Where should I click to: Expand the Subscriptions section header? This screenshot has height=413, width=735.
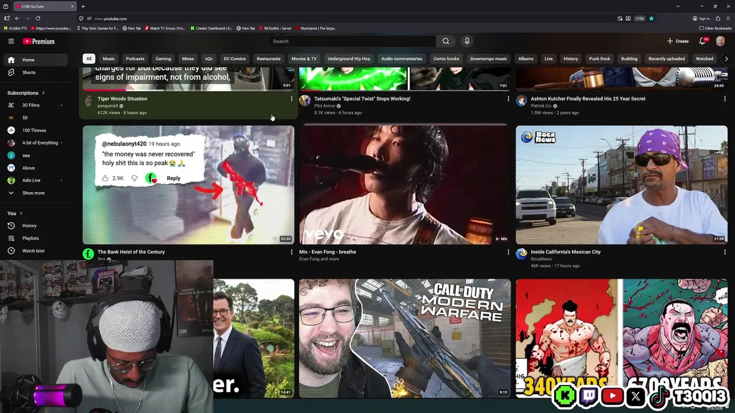point(26,93)
